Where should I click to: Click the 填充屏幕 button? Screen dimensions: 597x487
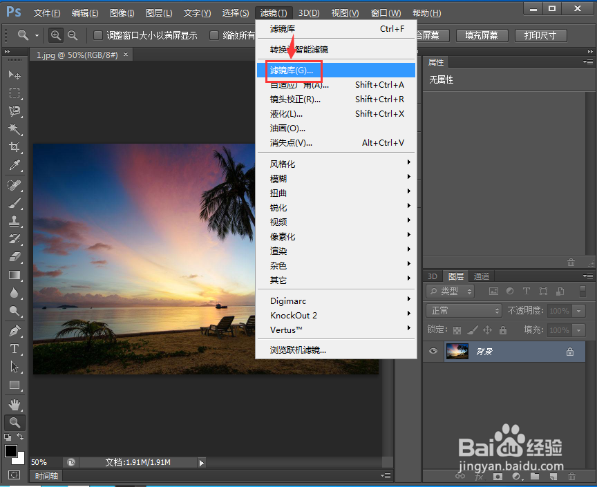tap(482, 35)
